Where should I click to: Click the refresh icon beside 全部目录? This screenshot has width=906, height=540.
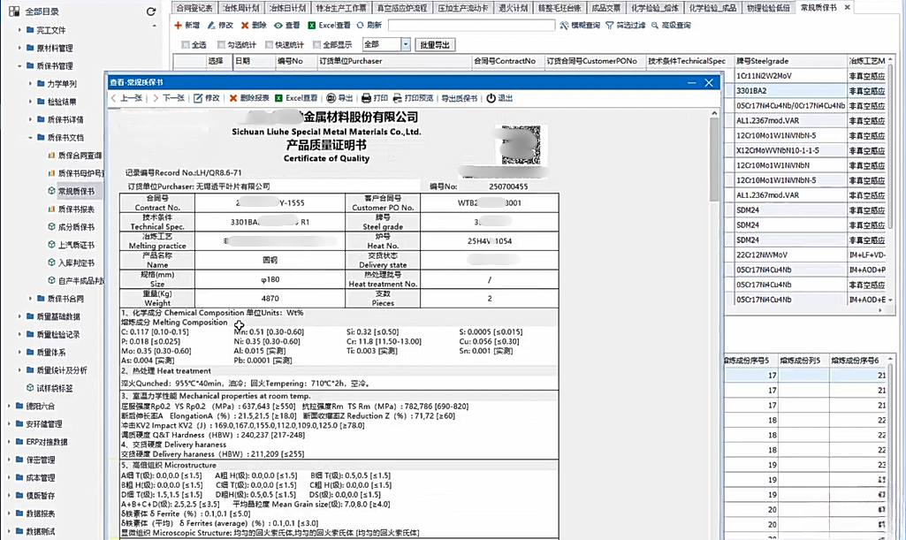click(151, 11)
